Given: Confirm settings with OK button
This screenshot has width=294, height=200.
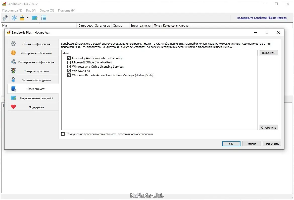Looking at the screenshot, I should pos(231,144).
